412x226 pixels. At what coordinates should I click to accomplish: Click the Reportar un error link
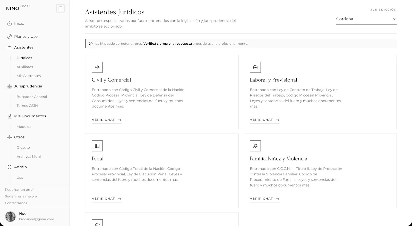tap(19, 190)
